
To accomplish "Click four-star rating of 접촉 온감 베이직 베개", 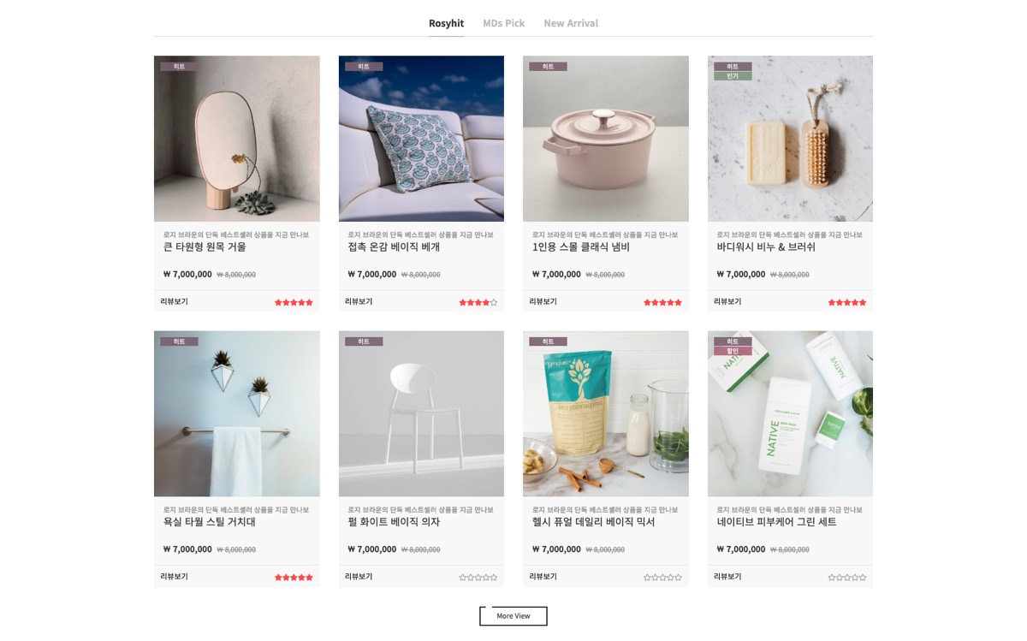I will [x=478, y=302].
